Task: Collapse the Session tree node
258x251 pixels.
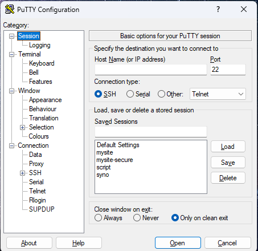Action: (12, 36)
